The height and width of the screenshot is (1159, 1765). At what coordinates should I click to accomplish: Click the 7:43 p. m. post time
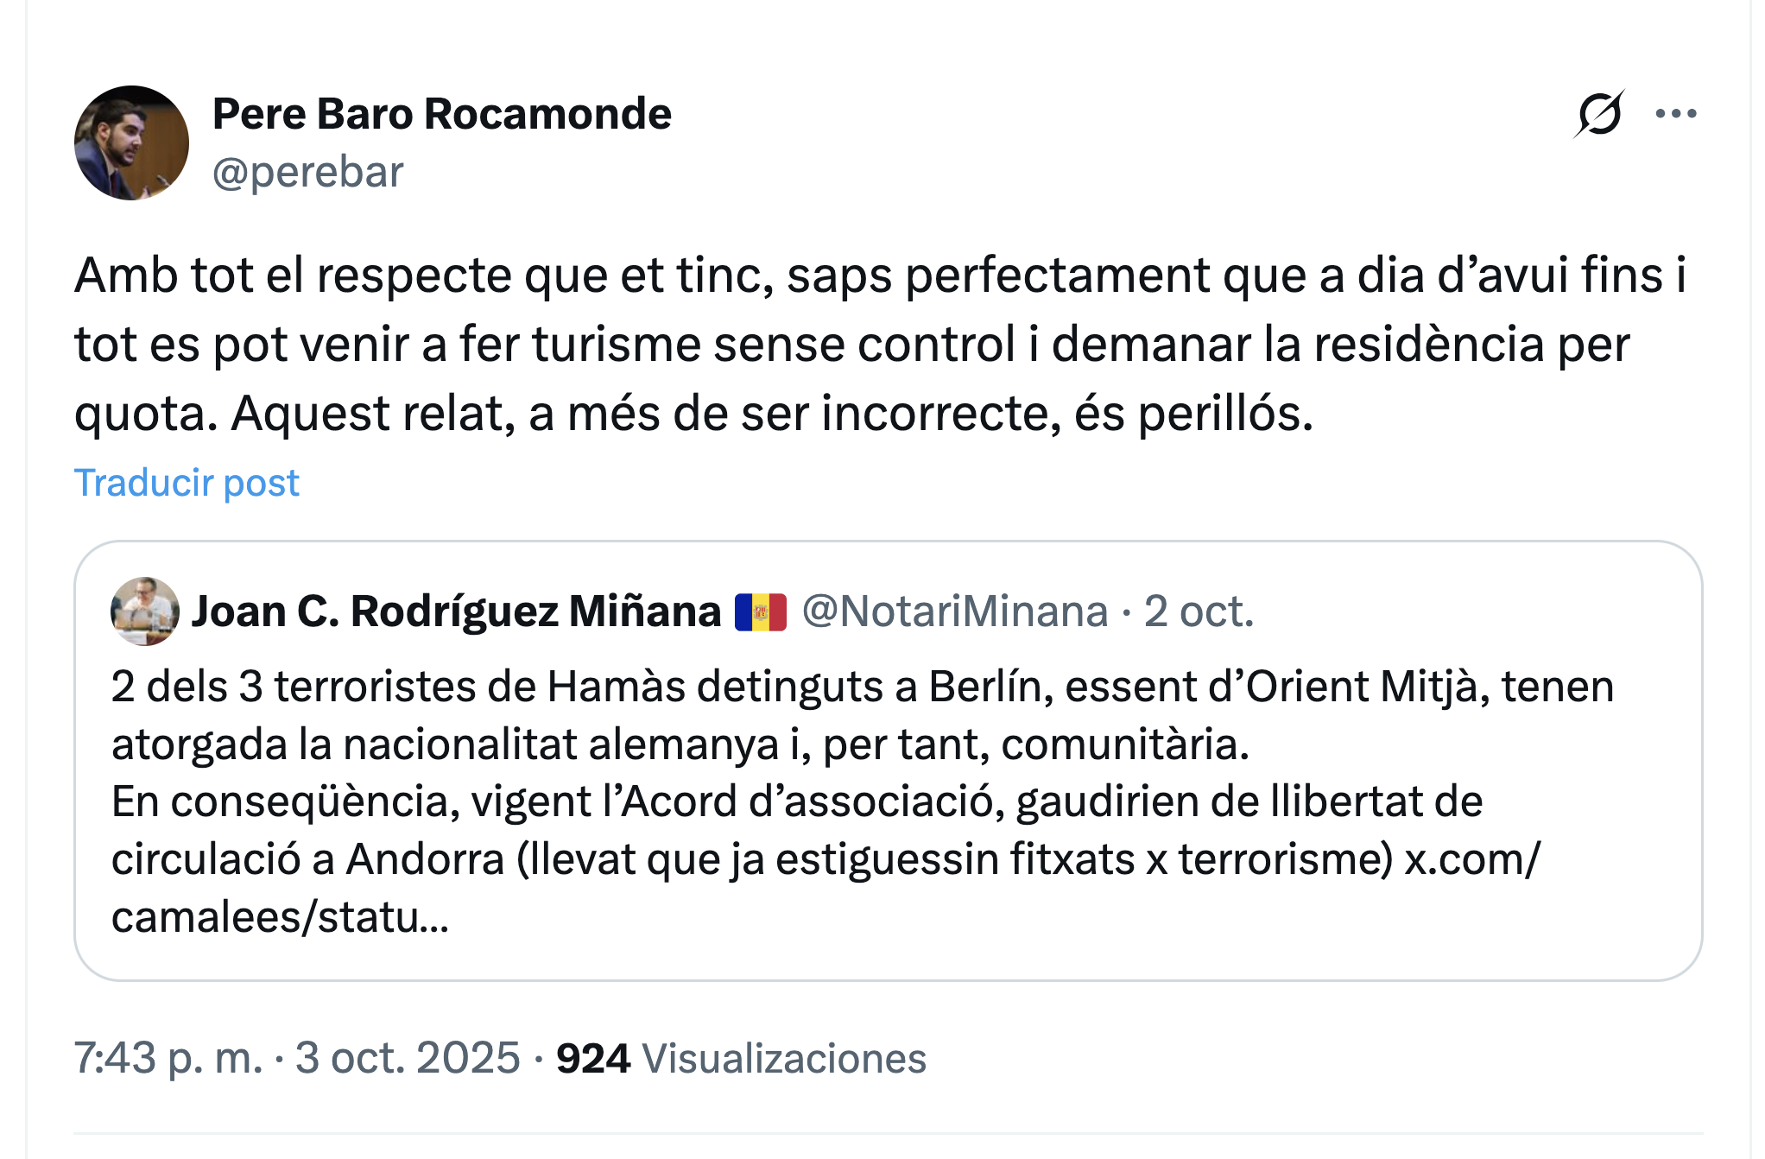pyautogui.click(x=168, y=1058)
